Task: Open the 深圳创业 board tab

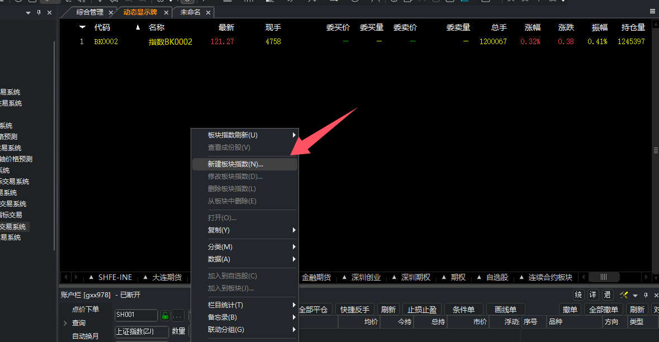Action: tap(366, 277)
